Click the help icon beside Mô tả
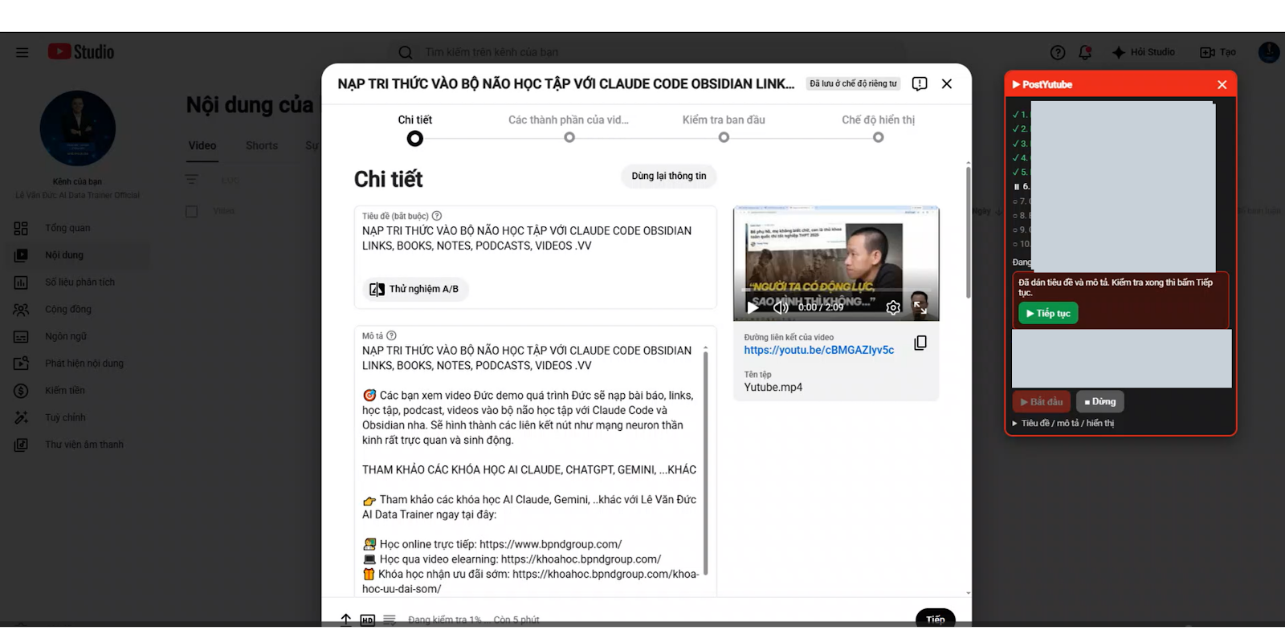Image resolution: width=1285 pixels, height=642 pixels. pyautogui.click(x=391, y=335)
